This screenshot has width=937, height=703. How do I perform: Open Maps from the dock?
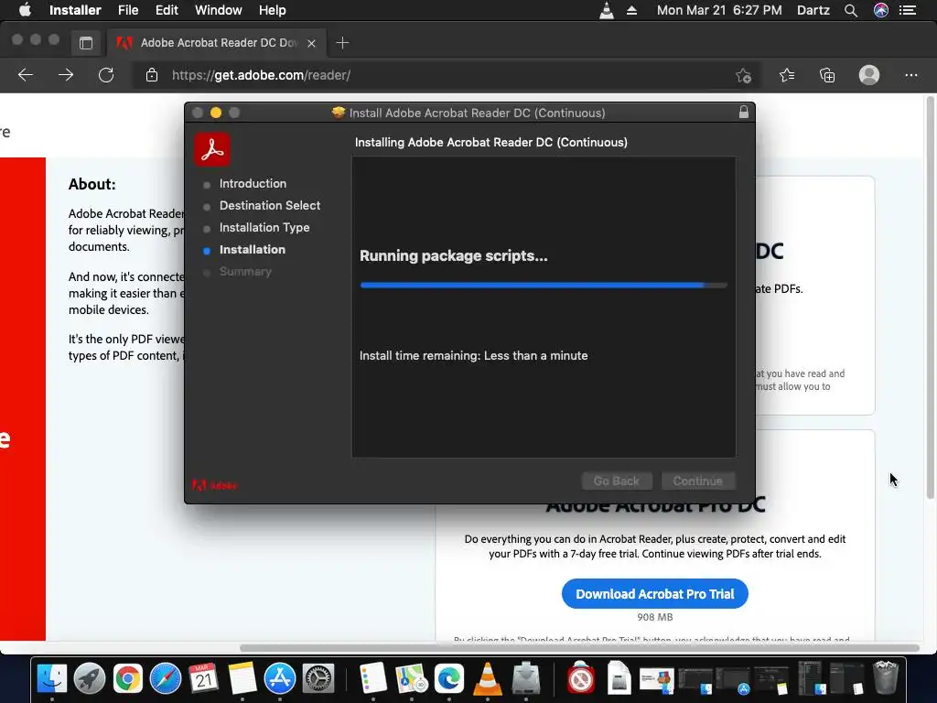[x=411, y=678]
